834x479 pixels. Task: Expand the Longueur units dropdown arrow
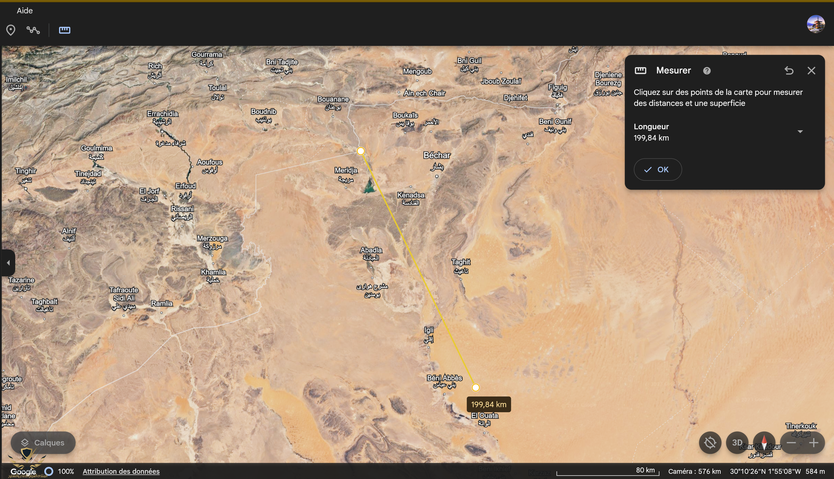(800, 132)
